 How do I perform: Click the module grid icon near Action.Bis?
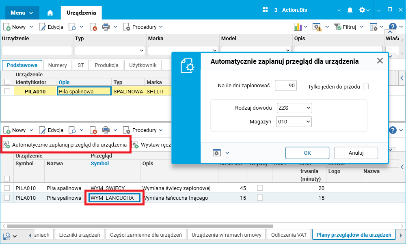265,10
